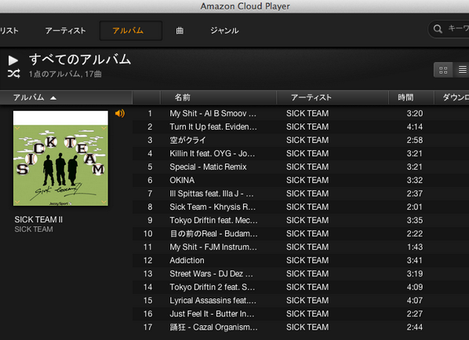Switch to grid view icon
The height and width of the screenshot is (340, 469).
click(x=443, y=70)
